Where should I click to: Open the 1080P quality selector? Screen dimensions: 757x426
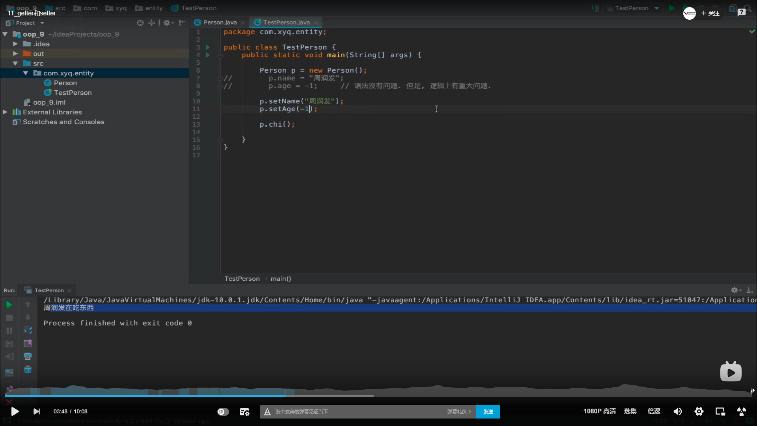pyautogui.click(x=599, y=411)
